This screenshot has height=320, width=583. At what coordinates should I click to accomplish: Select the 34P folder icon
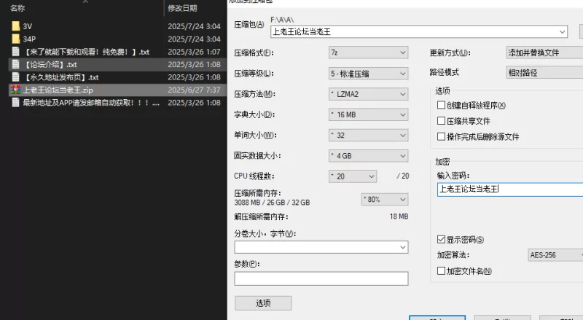(15, 39)
